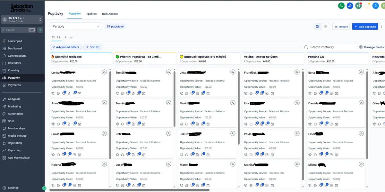Collapse the sidebar with the green arrow
Viewport: 385px width, 192px height.
point(44,188)
